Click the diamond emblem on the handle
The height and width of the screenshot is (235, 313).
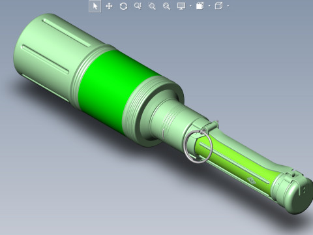pyautogui.click(x=252, y=180)
